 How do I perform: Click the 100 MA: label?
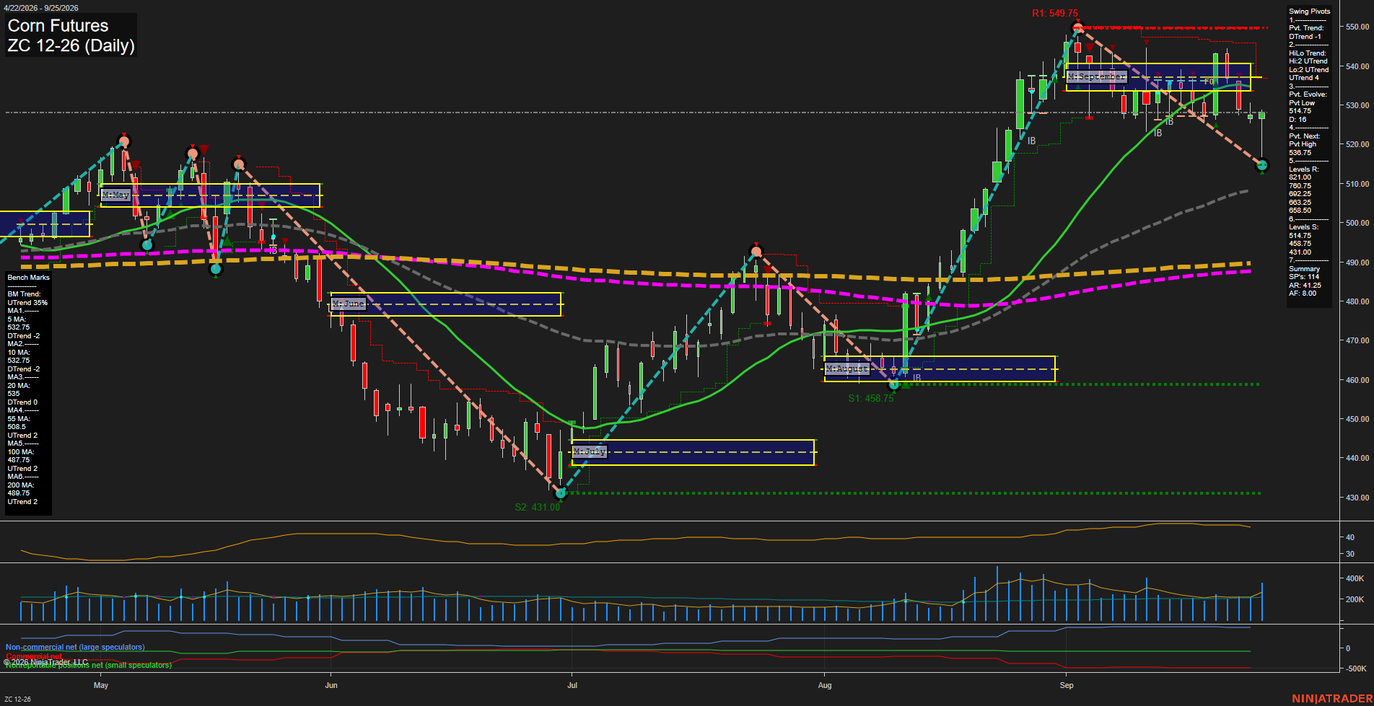pyautogui.click(x=20, y=452)
